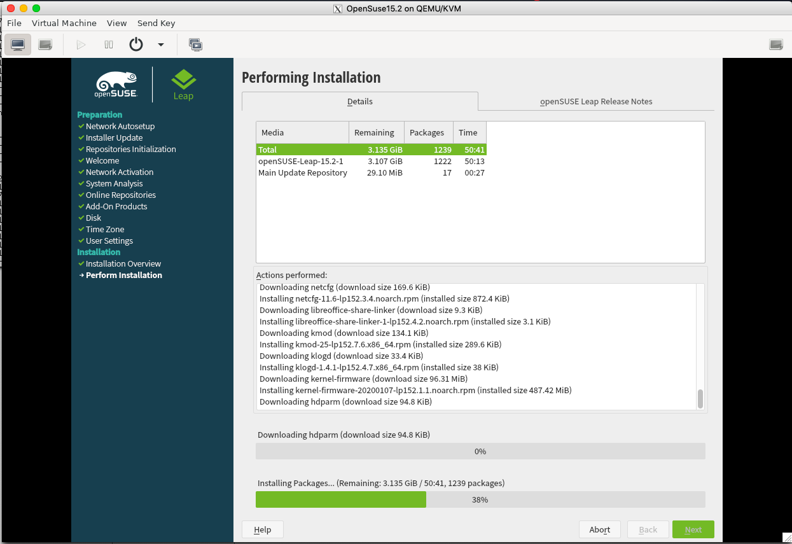Click 'Installing netcfg-11.6' log line
This screenshot has height=544, width=792.
(384, 298)
